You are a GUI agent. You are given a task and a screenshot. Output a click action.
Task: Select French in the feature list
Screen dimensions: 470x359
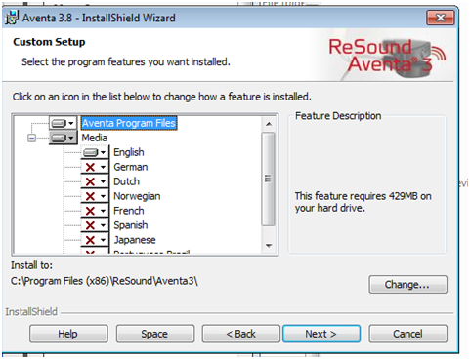[x=129, y=211]
